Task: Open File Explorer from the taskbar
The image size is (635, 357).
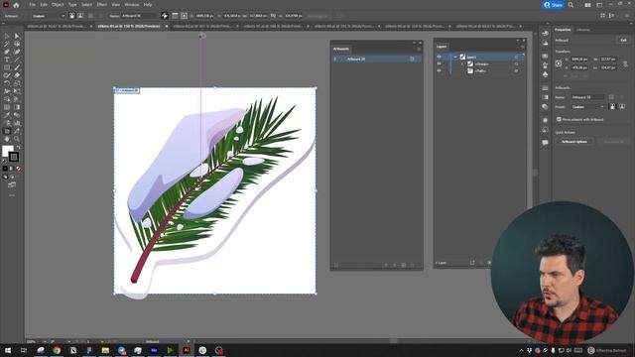Action: [105, 350]
